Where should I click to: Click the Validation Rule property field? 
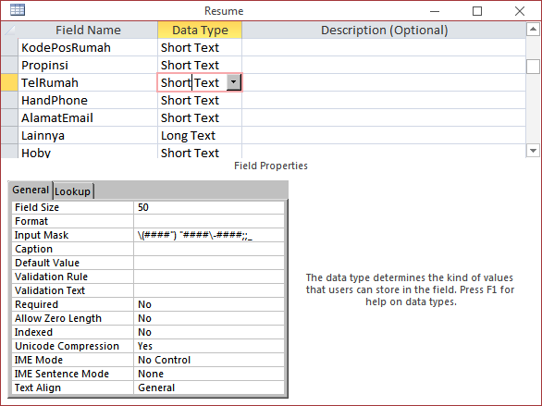tap(209, 277)
